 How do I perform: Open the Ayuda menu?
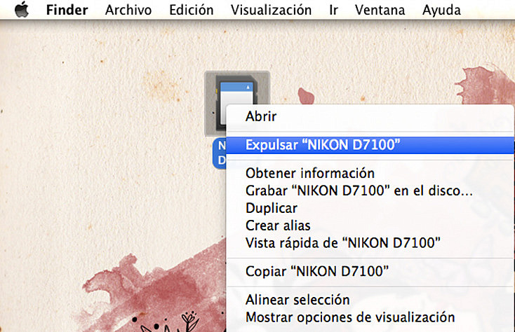tap(441, 10)
